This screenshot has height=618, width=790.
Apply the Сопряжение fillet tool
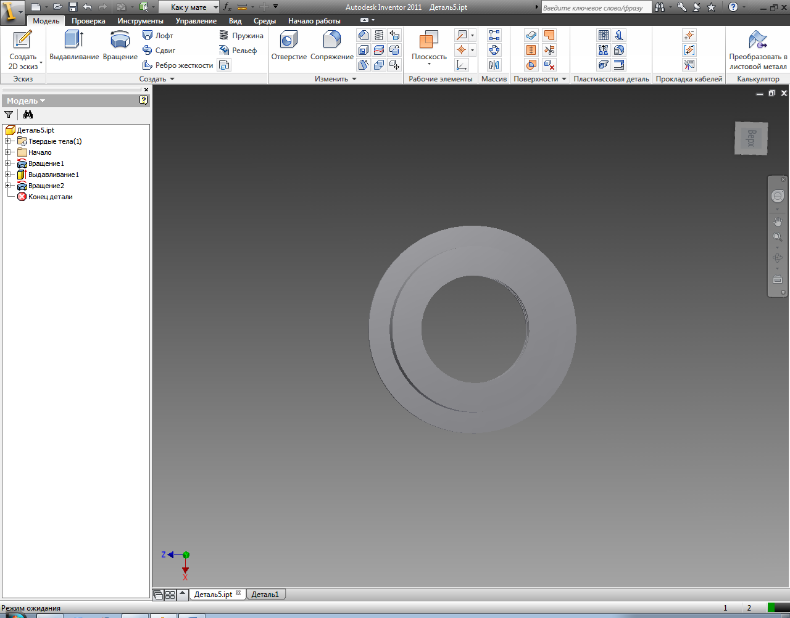tap(332, 46)
